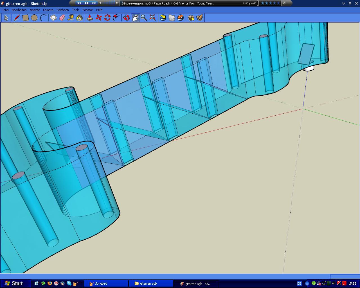Open the Kamera menu
The height and width of the screenshot is (288, 360).
tap(48, 10)
